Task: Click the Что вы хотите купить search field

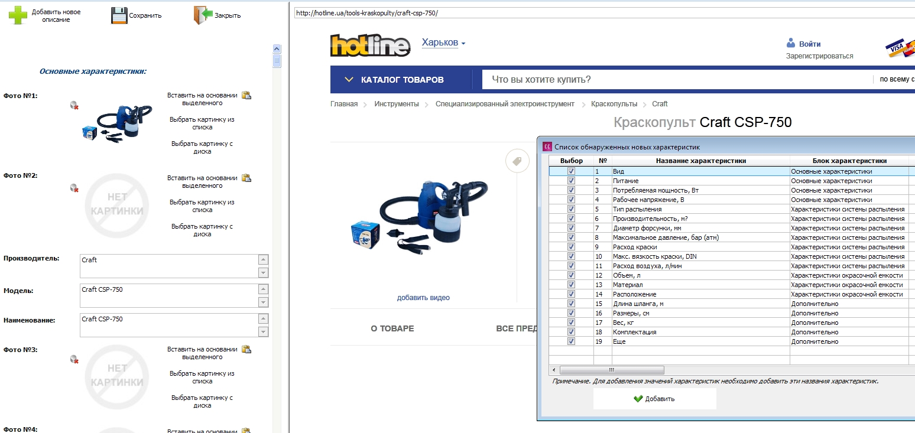Action: click(677, 80)
